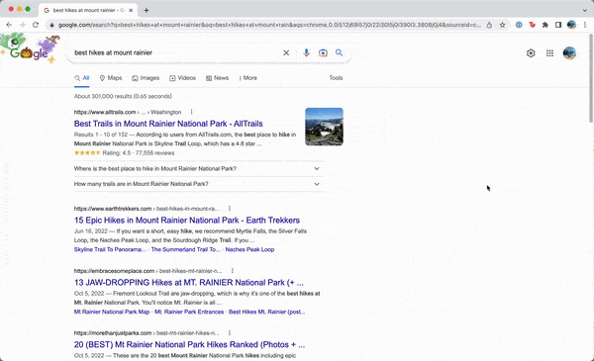Bookmark this page with the star icon

point(502,25)
